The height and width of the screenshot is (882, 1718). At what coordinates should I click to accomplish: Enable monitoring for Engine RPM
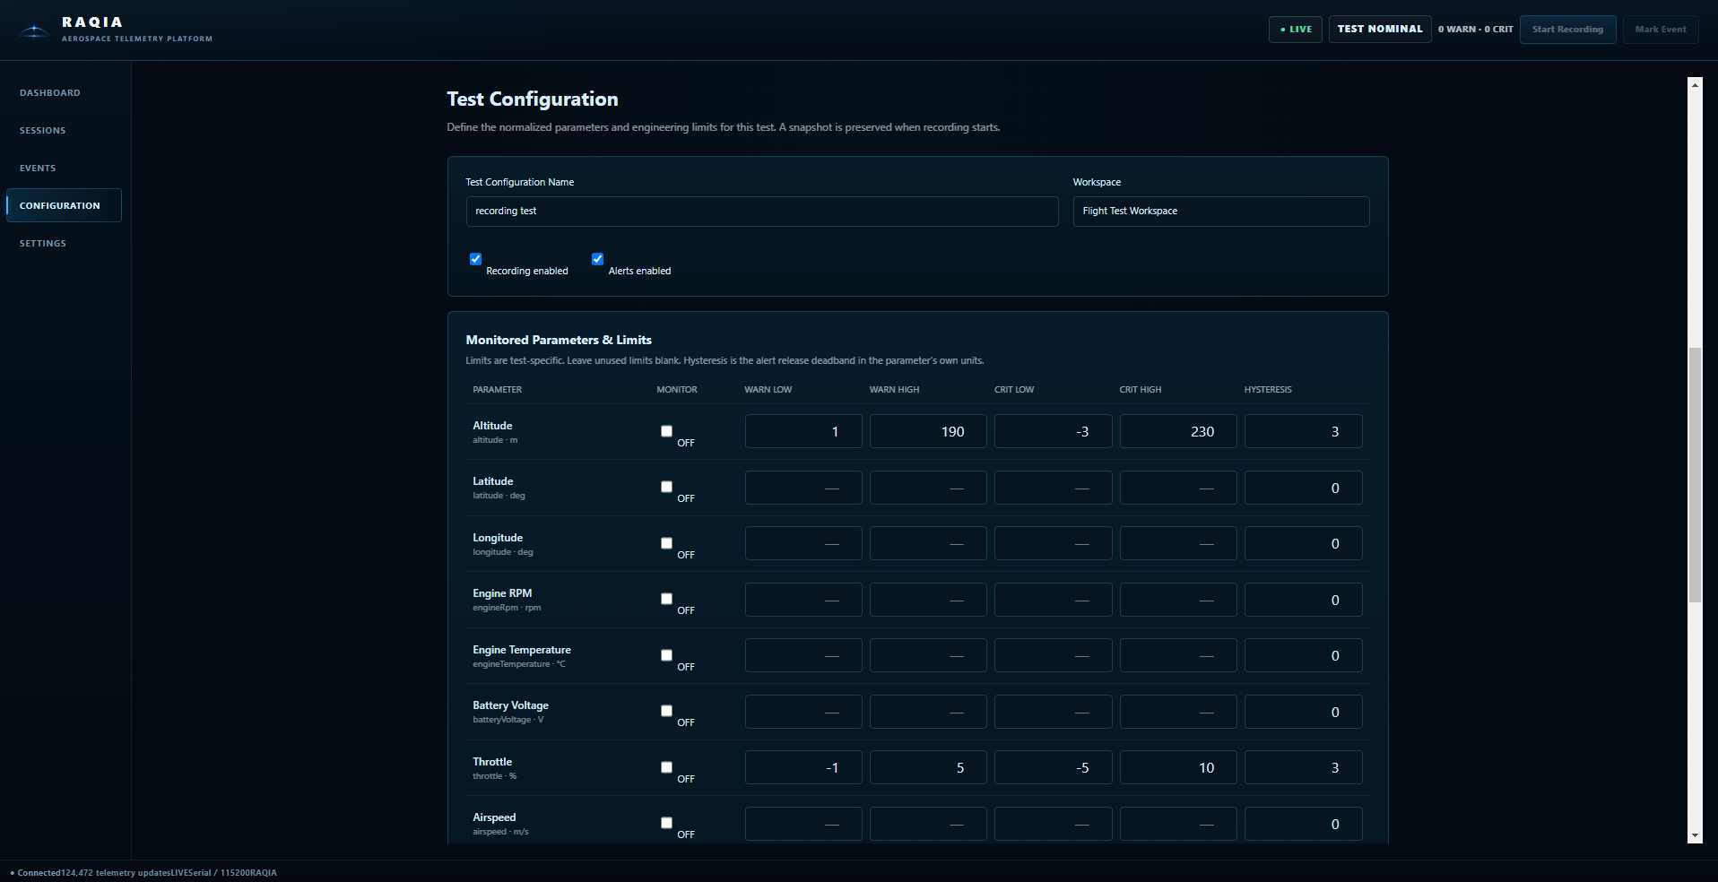pyautogui.click(x=666, y=599)
